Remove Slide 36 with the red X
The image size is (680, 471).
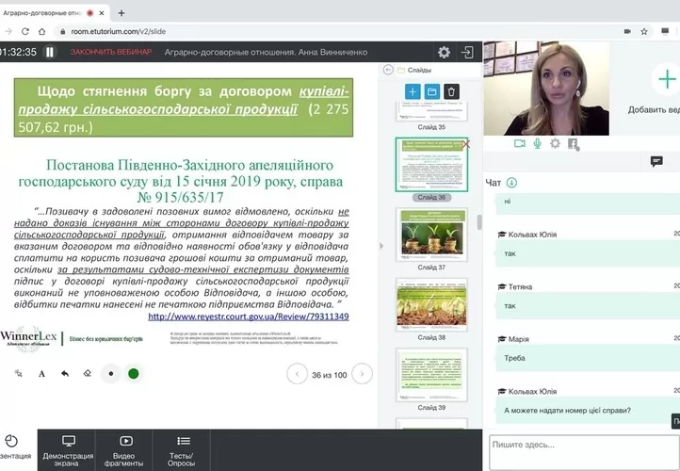coord(465,144)
